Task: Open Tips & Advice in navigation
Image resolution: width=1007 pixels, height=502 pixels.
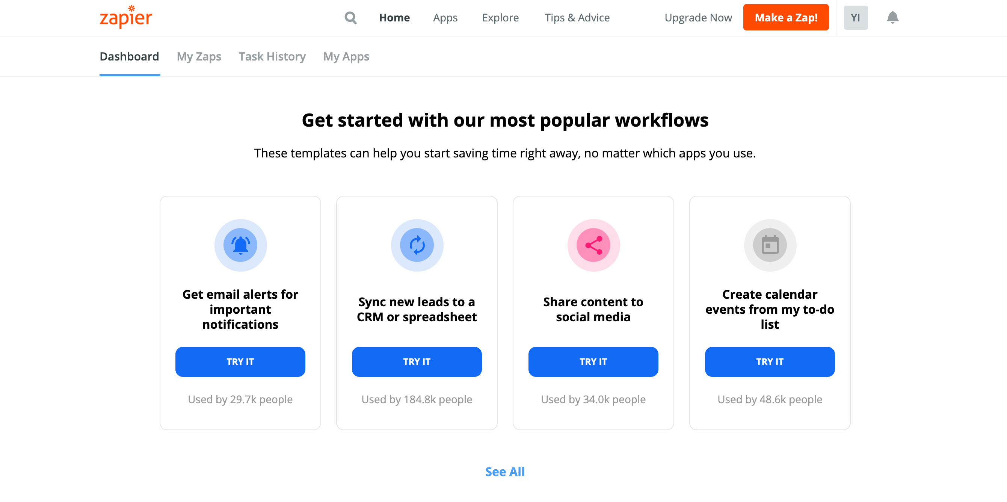Action: pos(577,18)
